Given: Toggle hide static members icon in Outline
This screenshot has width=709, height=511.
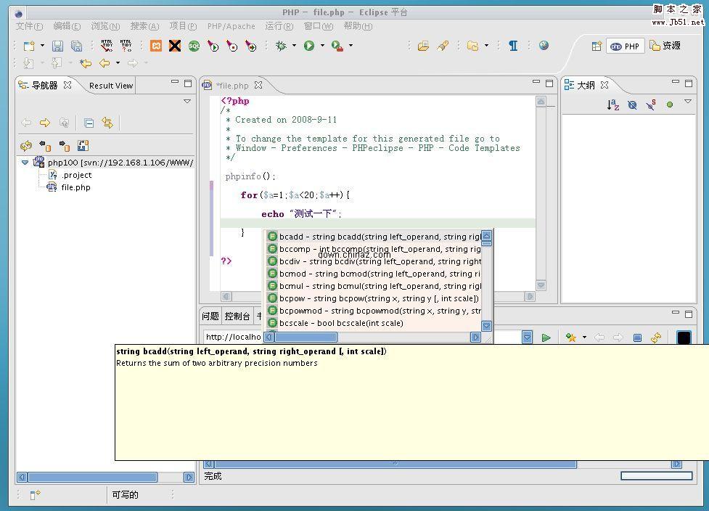Looking at the screenshot, I should 651,105.
